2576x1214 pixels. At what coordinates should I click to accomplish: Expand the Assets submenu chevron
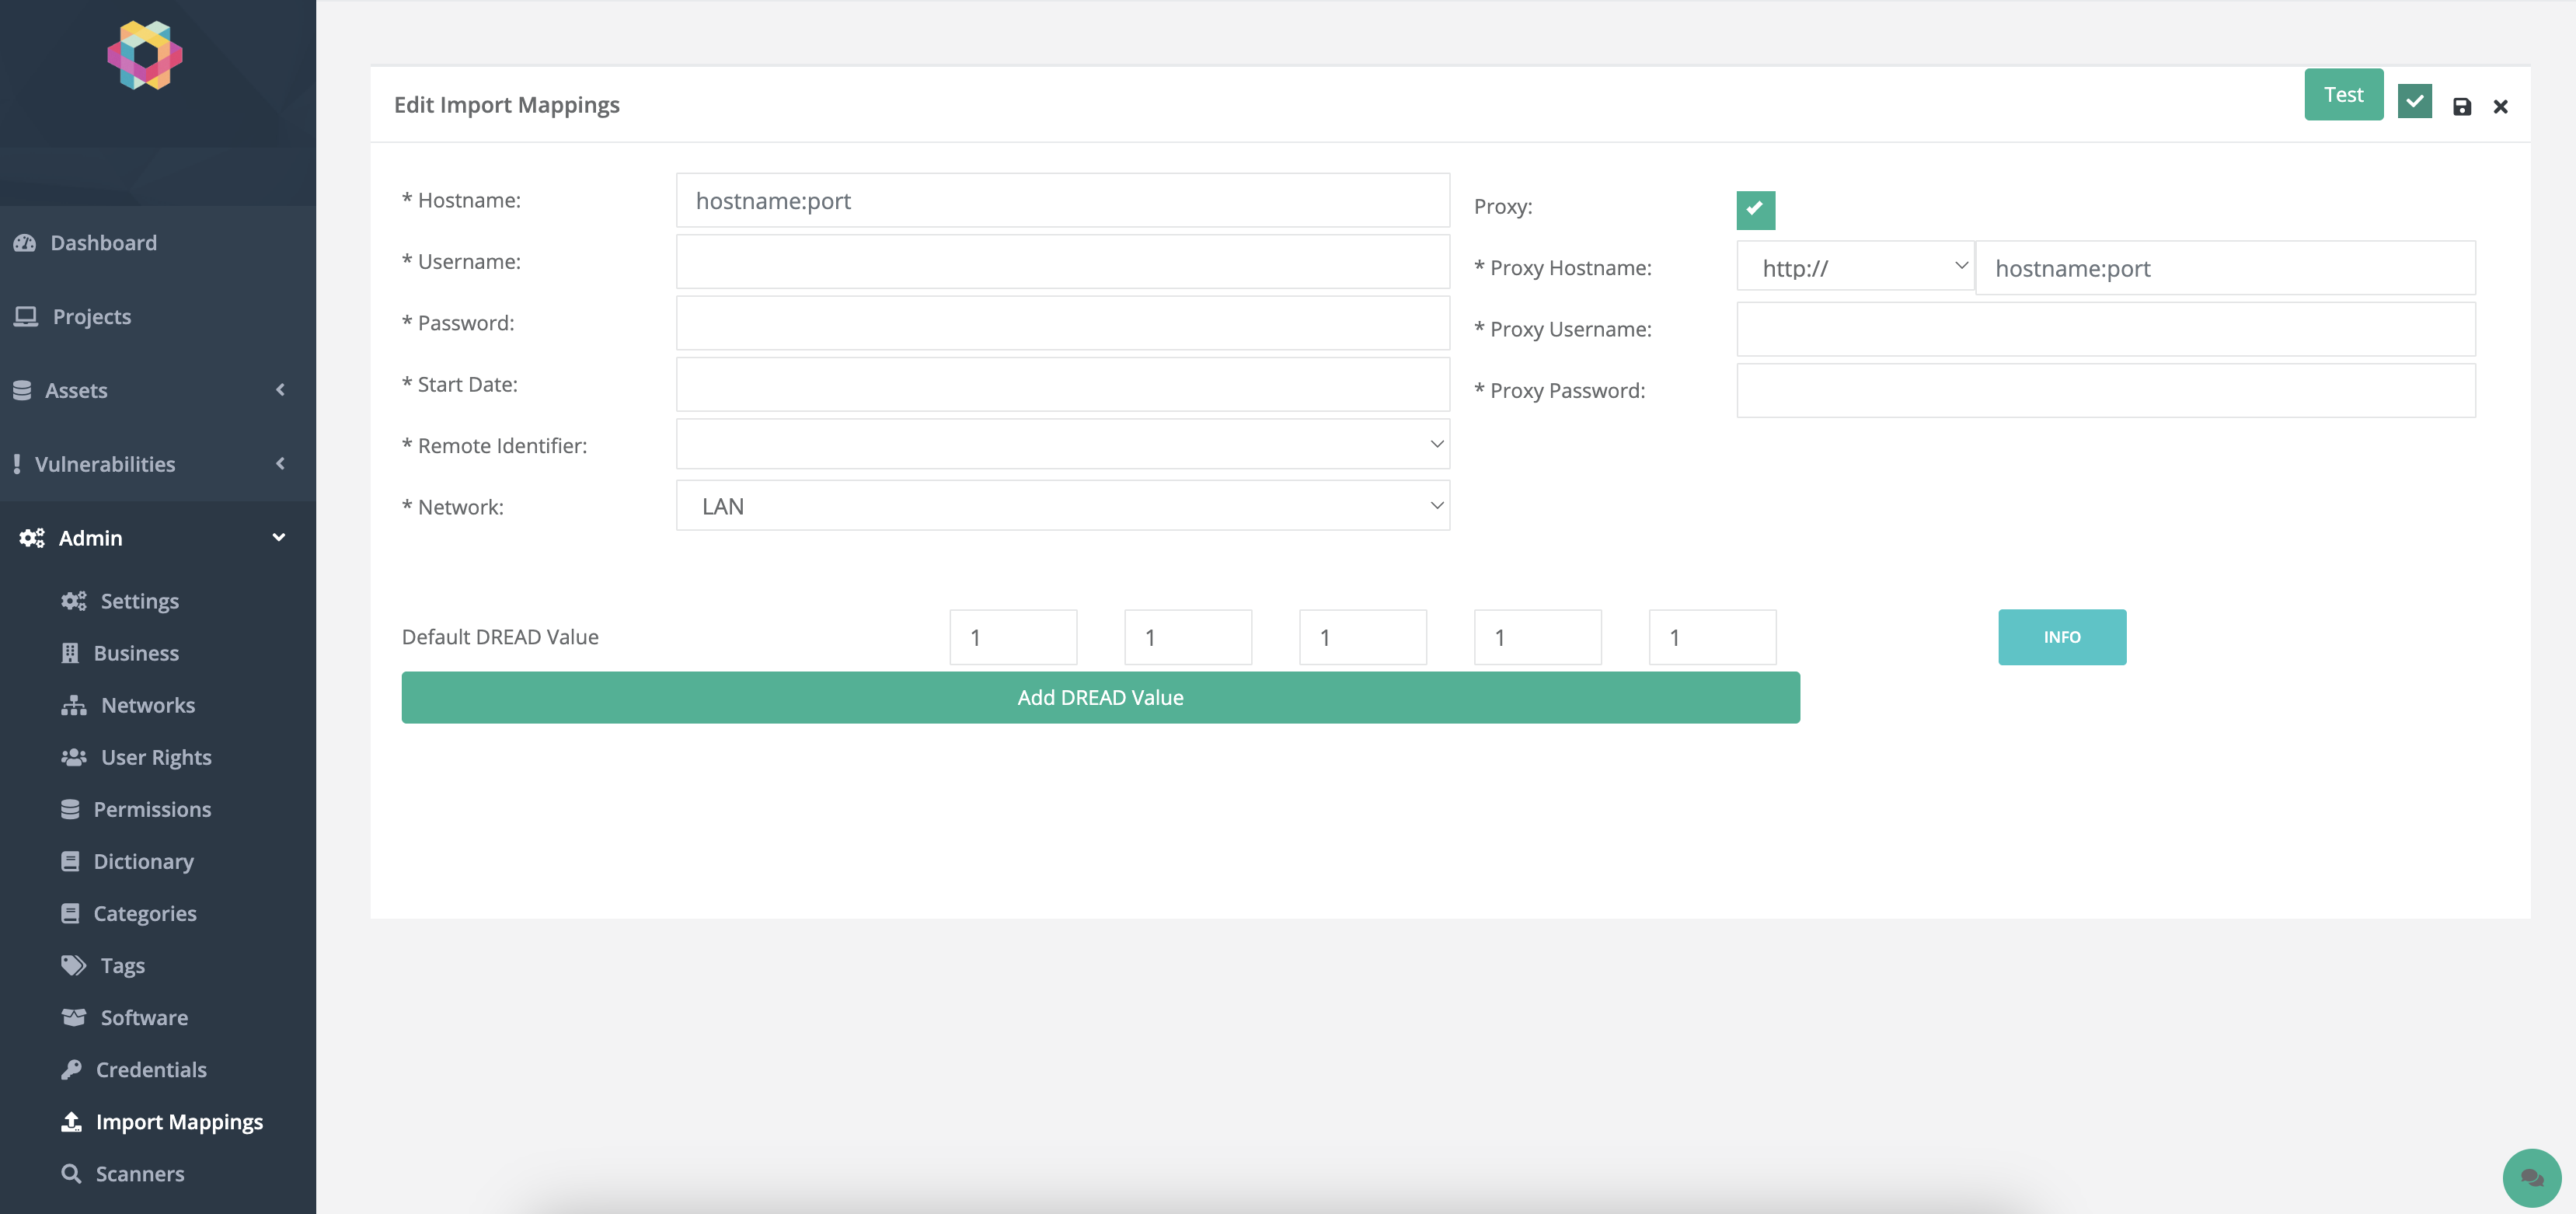click(x=280, y=390)
